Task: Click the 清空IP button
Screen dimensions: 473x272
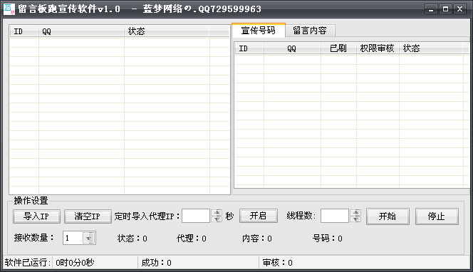Action: [x=88, y=216]
